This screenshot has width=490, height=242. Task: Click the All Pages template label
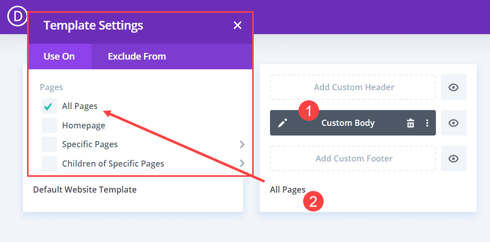[287, 190]
